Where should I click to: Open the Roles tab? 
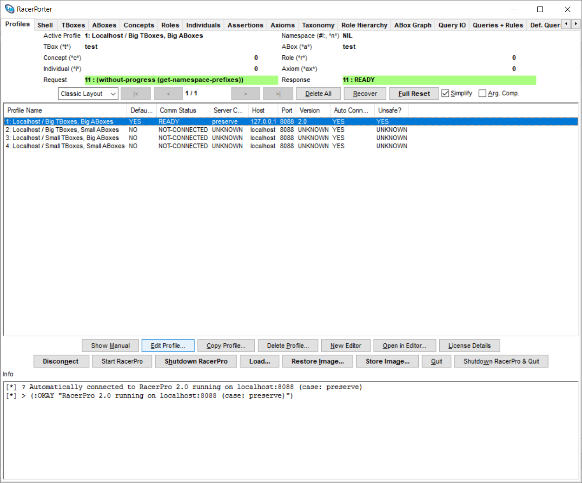[x=170, y=25]
